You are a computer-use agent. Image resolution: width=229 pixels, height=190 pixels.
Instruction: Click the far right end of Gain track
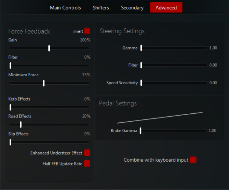88,48
